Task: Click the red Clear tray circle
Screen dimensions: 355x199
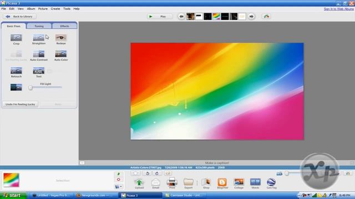Action: click(118, 180)
